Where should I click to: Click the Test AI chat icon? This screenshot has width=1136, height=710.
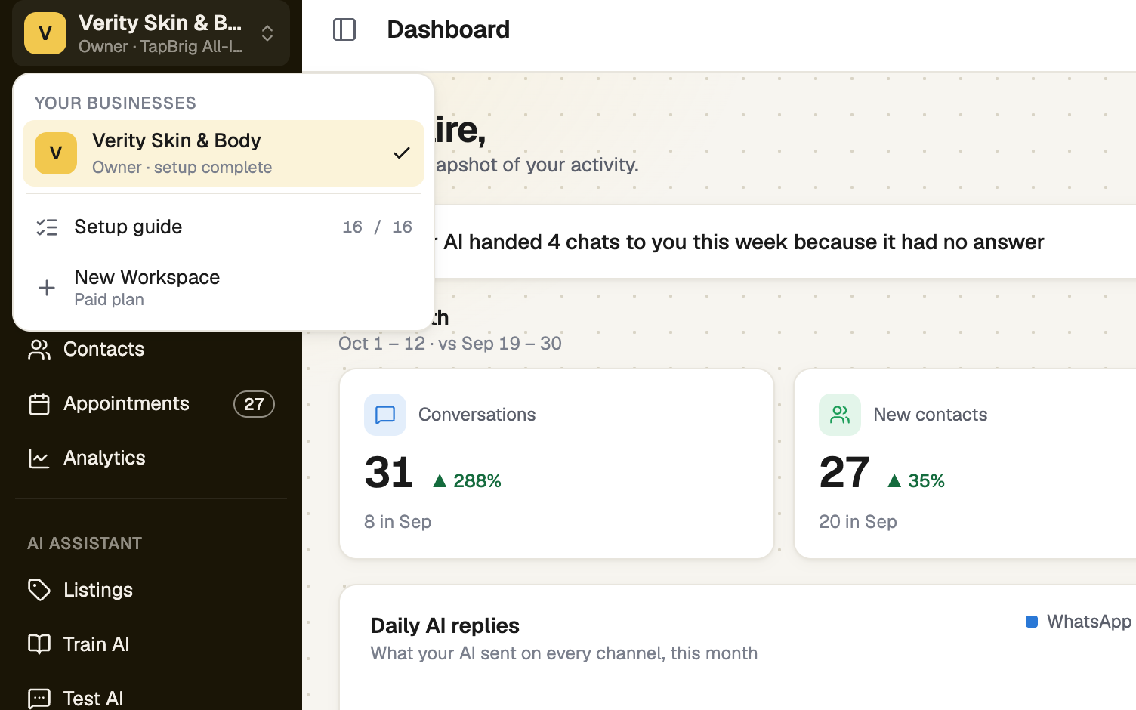click(39, 699)
